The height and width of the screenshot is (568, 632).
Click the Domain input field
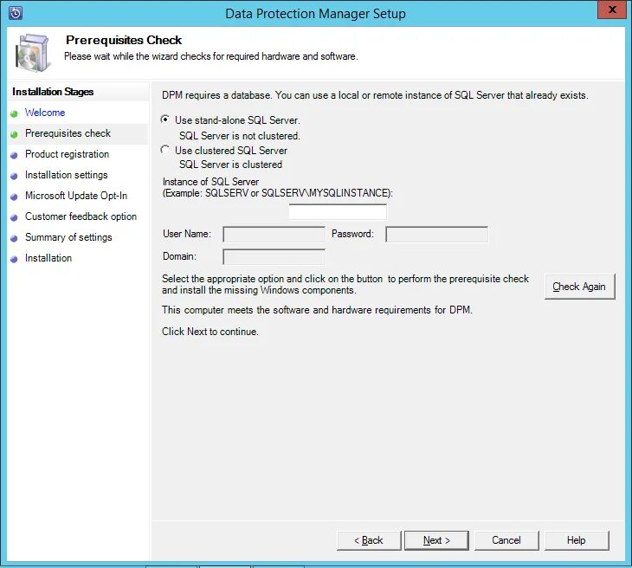(274, 257)
